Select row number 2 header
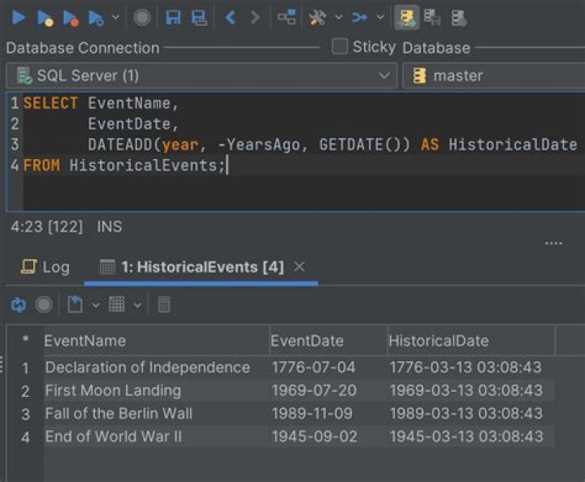Image resolution: width=585 pixels, height=482 pixels. pos(25,391)
